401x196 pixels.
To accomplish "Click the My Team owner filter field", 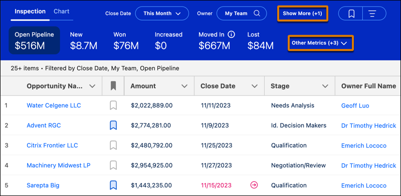I will point(242,13).
